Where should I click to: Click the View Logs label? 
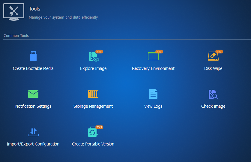pyautogui.click(x=153, y=106)
